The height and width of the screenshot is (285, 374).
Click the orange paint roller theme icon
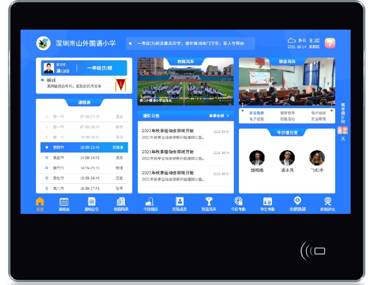[330, 43]
